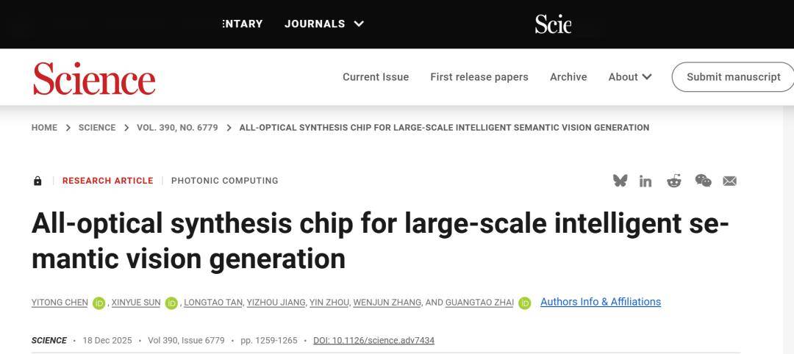Open Vol. 390, No. 6779 breadcrumb
Image resolution: width=794 pixels, height=354 pixels.
coord(177,128)
